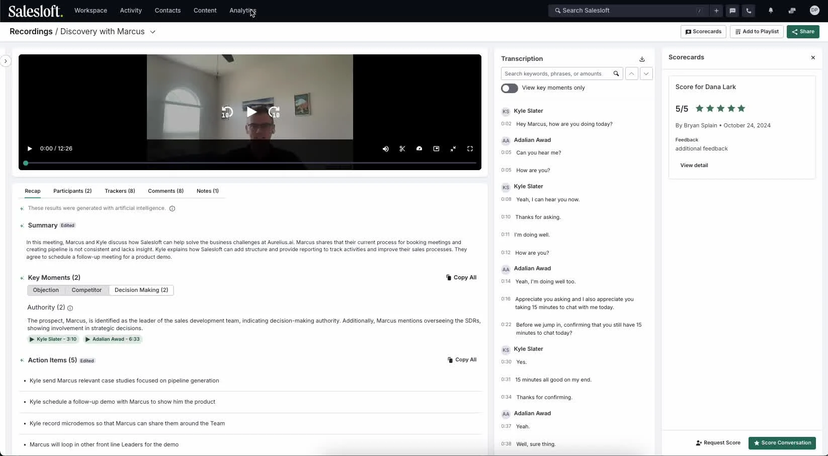Open the messages icon in top bar

[732, 11]
